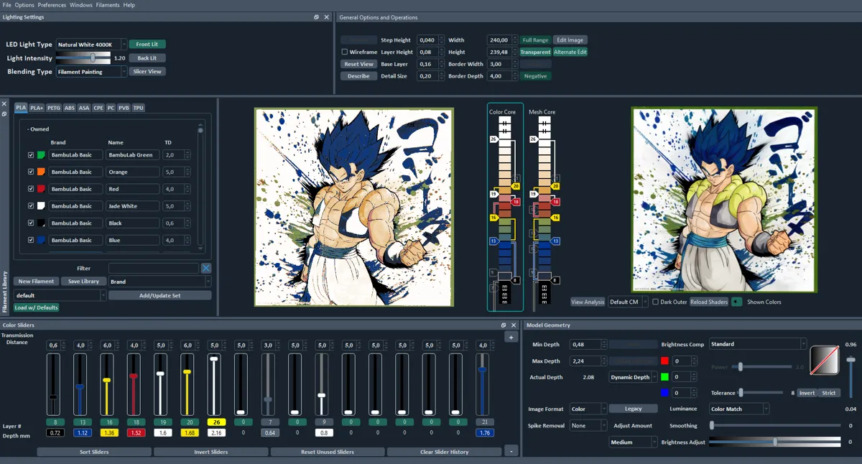This screenshot has width=862, height=464.
Task: Click the Tolerance slider handle
Action: tap(741, 393)
